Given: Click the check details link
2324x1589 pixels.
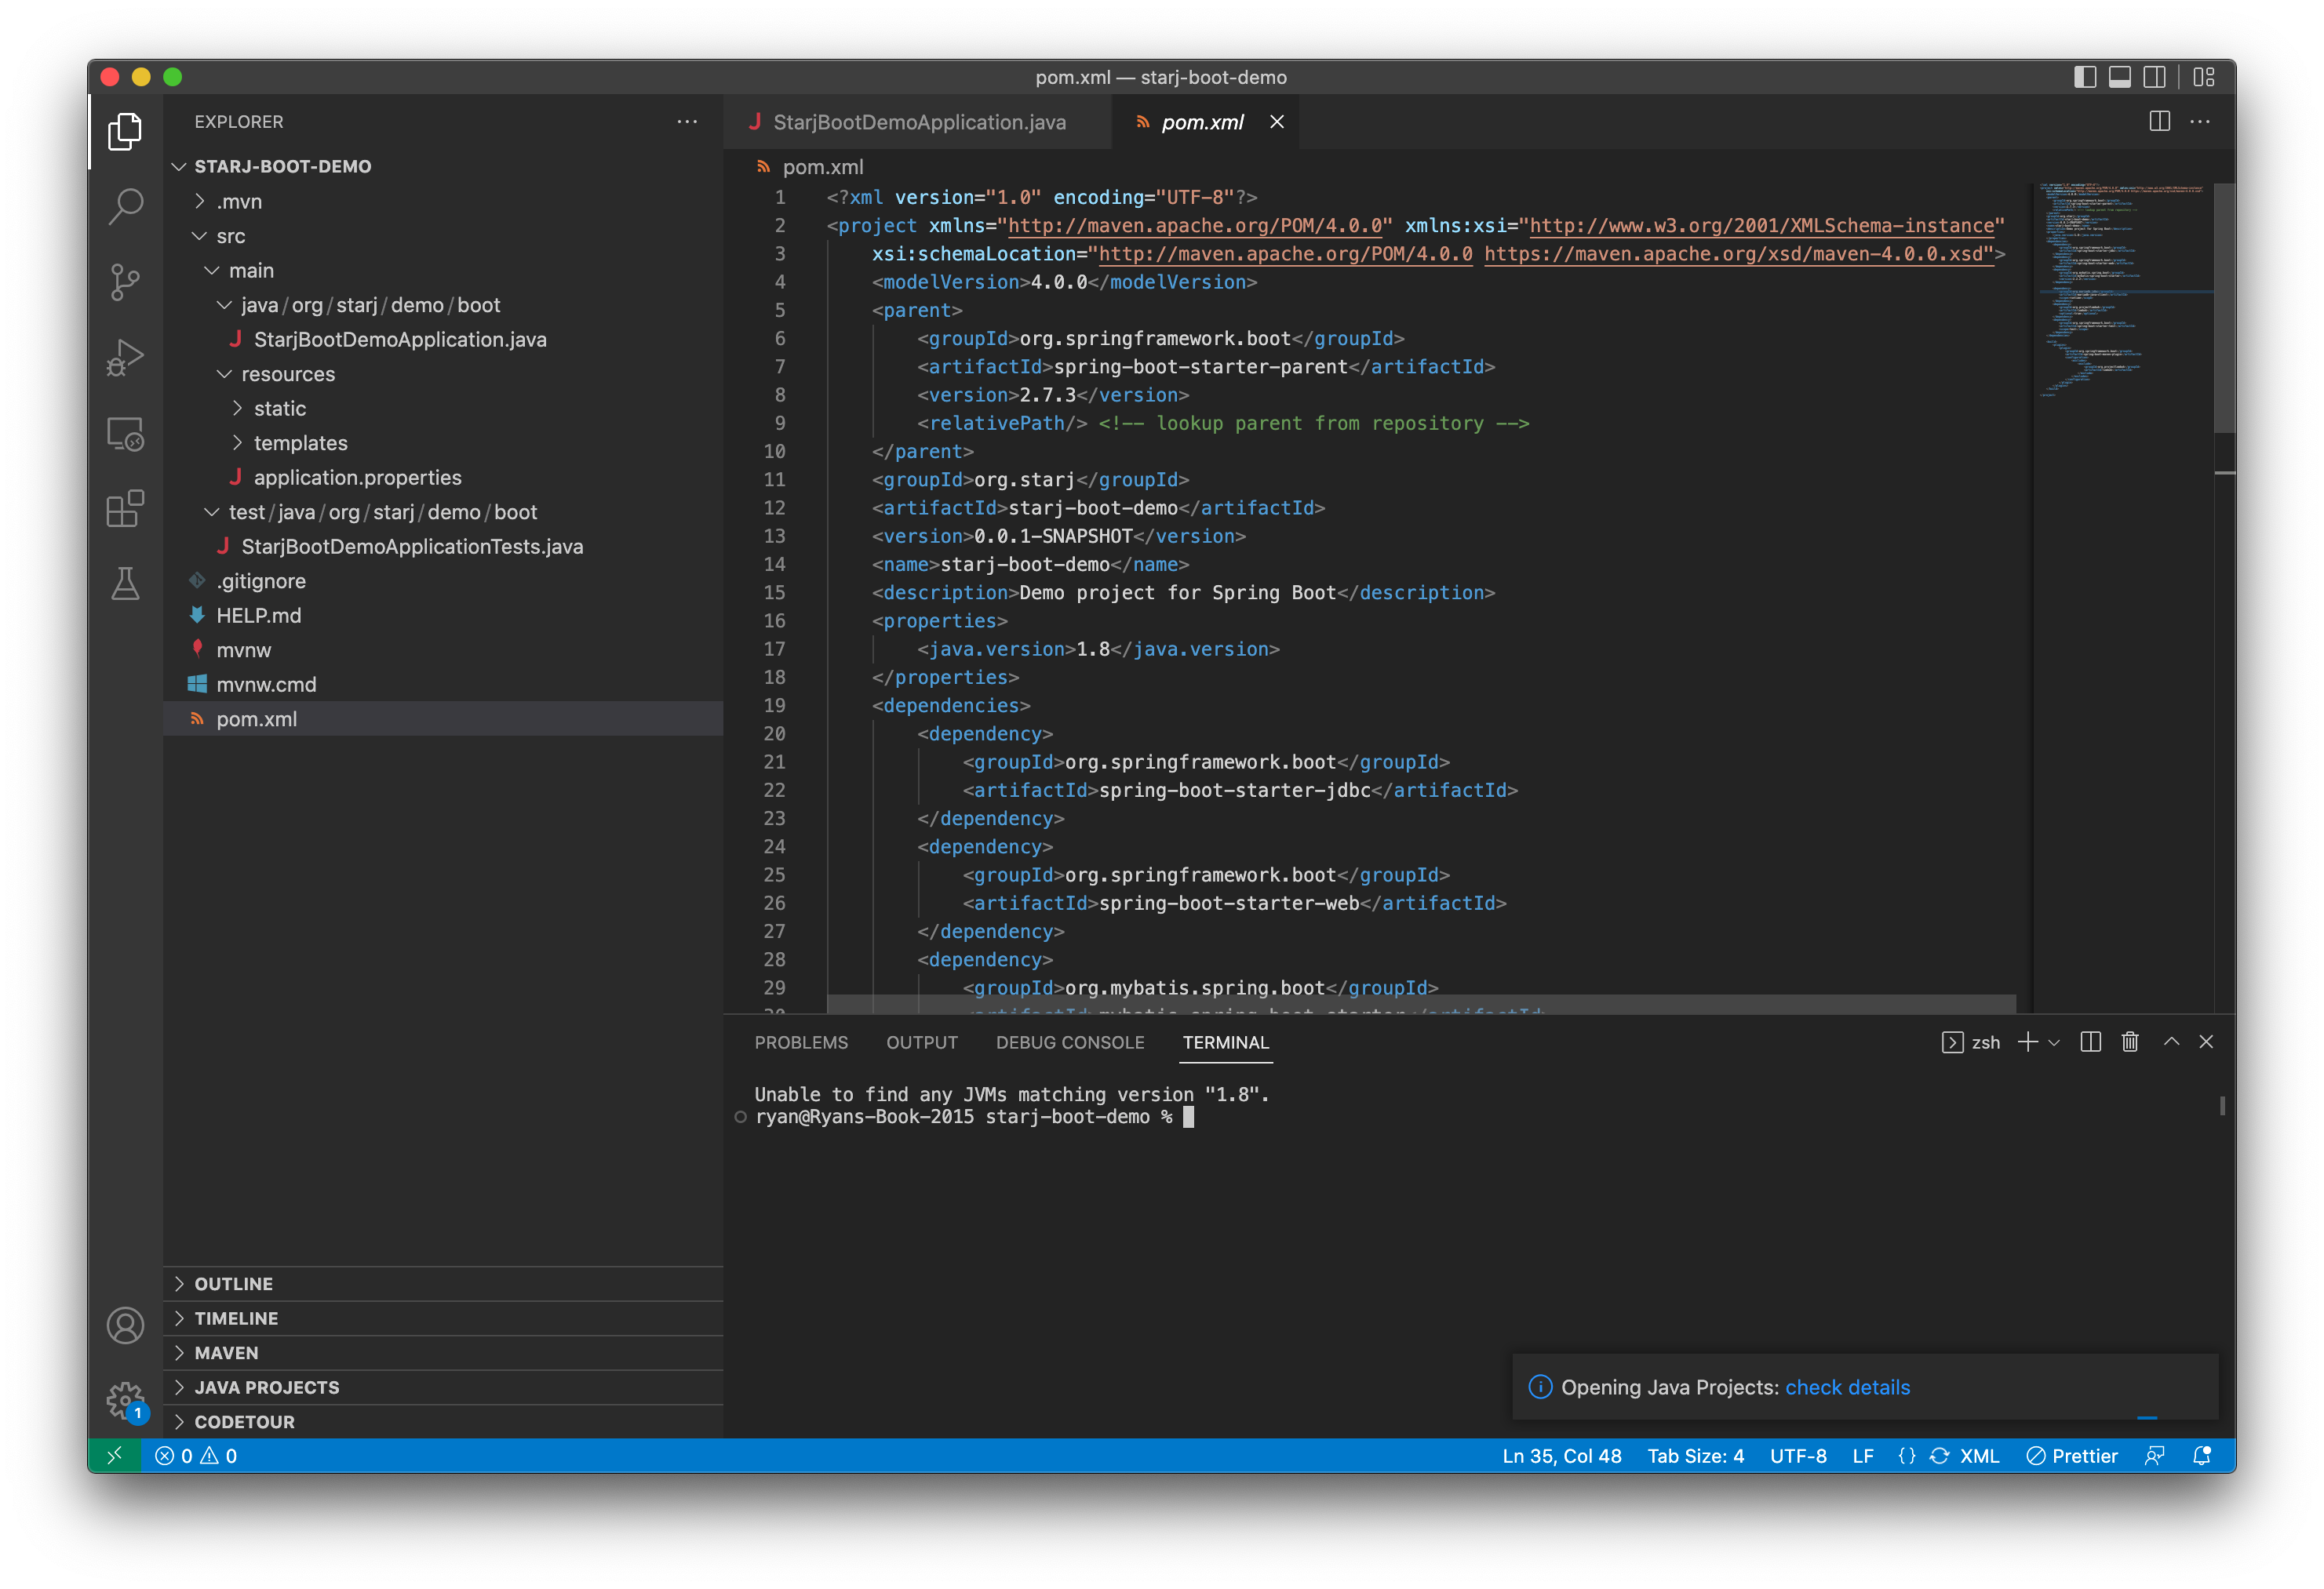Looking at the screenshot, I should pyautogui.click(x=1847, y=1387).
